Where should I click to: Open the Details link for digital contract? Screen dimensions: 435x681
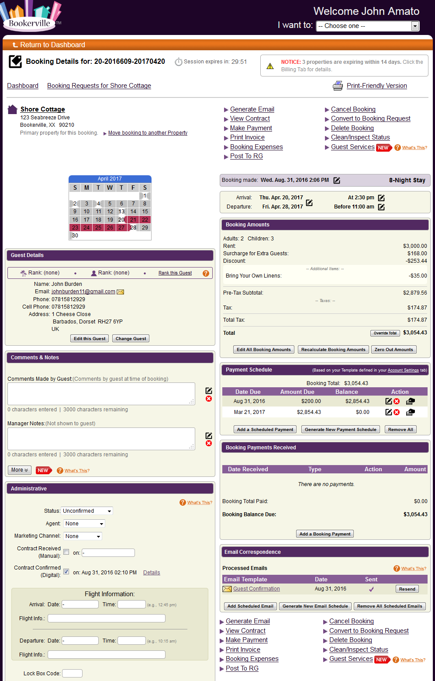click(x=152, y=573)
